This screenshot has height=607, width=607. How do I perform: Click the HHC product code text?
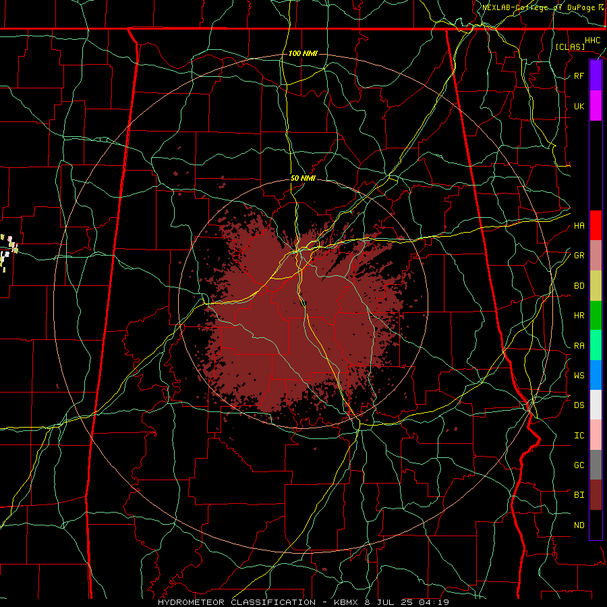592,40
